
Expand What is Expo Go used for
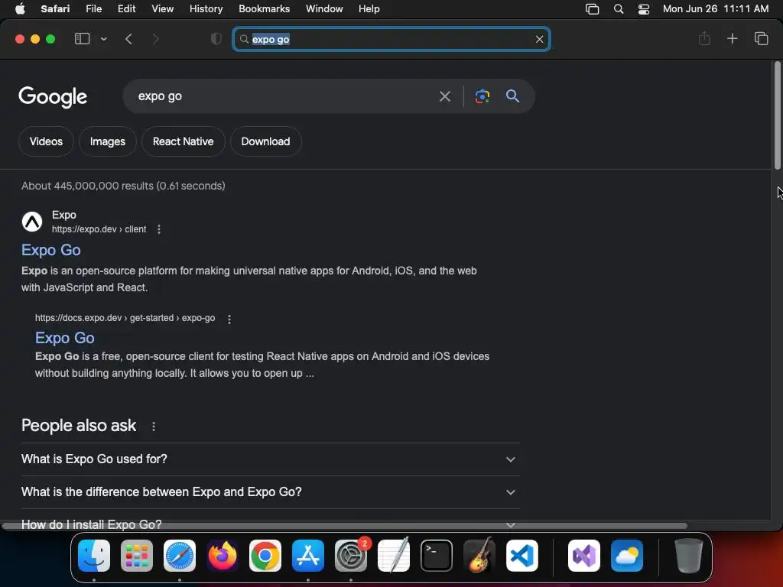point(270,459)
